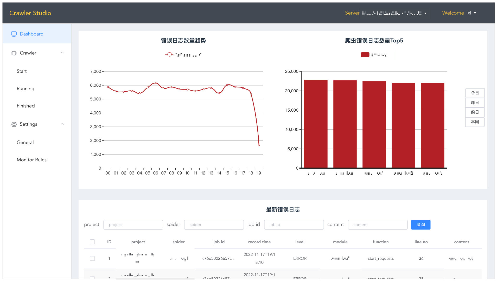The image size is (497, 281).
Task: Click the line no column header
Action: [421, 242]
